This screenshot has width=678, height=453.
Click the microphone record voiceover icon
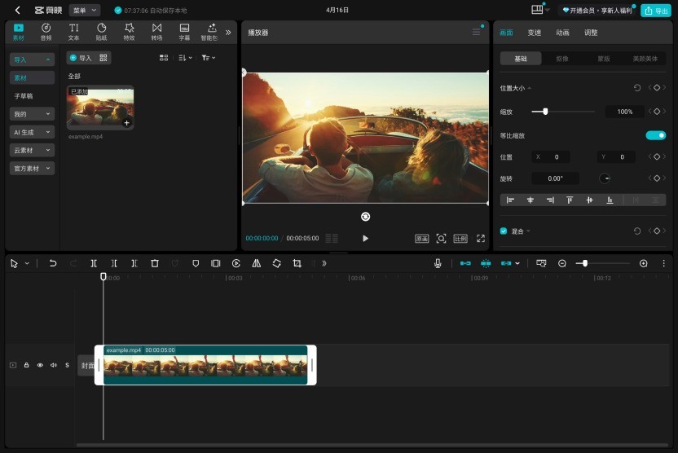438,263
